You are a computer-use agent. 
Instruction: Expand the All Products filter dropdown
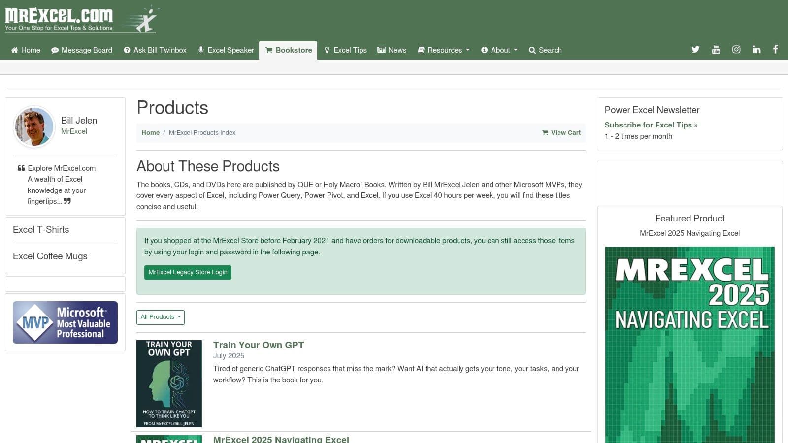pos(161,317)
